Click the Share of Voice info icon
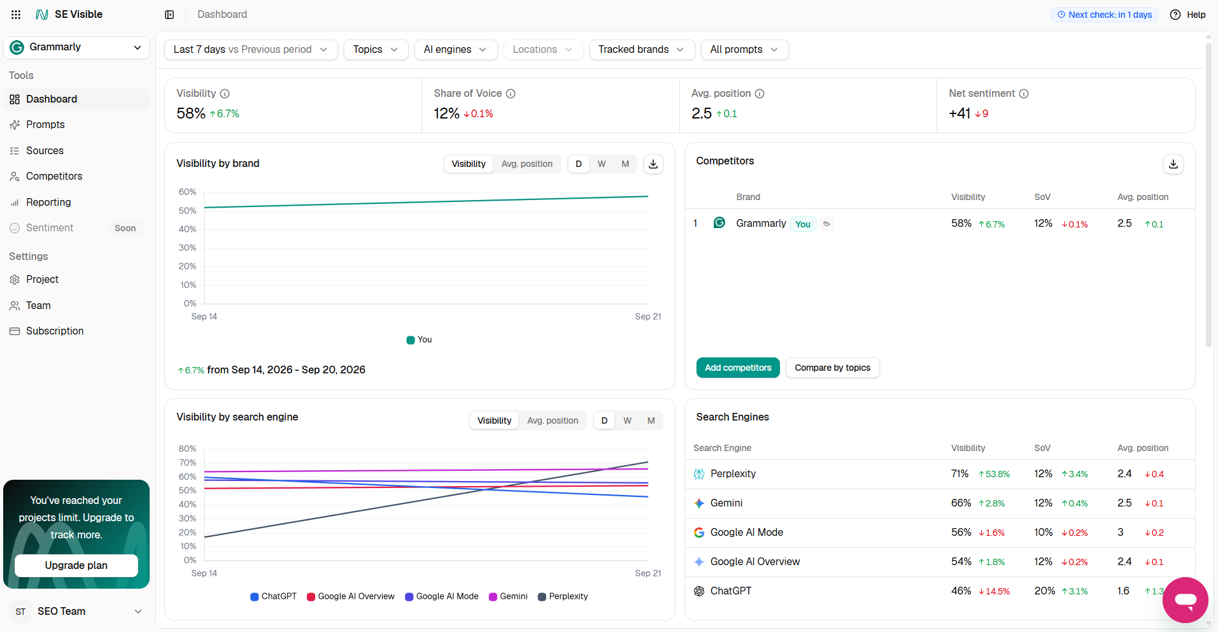 coord(511,94)
